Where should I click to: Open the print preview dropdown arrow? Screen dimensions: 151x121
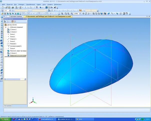coord(18,8)
